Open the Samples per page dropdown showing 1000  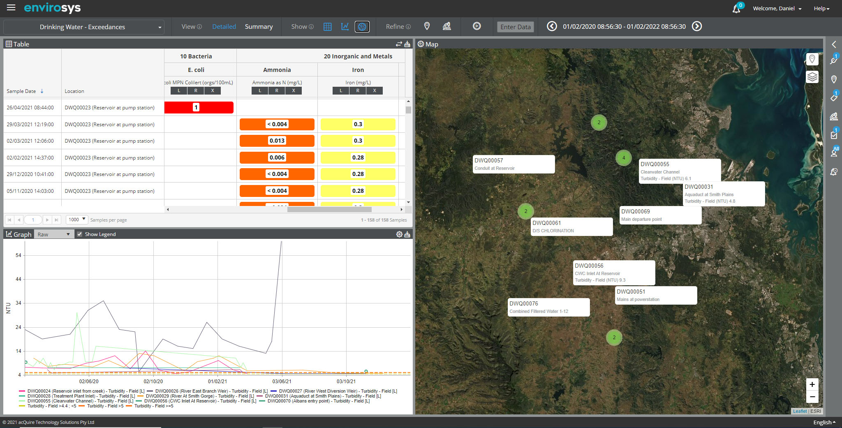coord(76,220)
